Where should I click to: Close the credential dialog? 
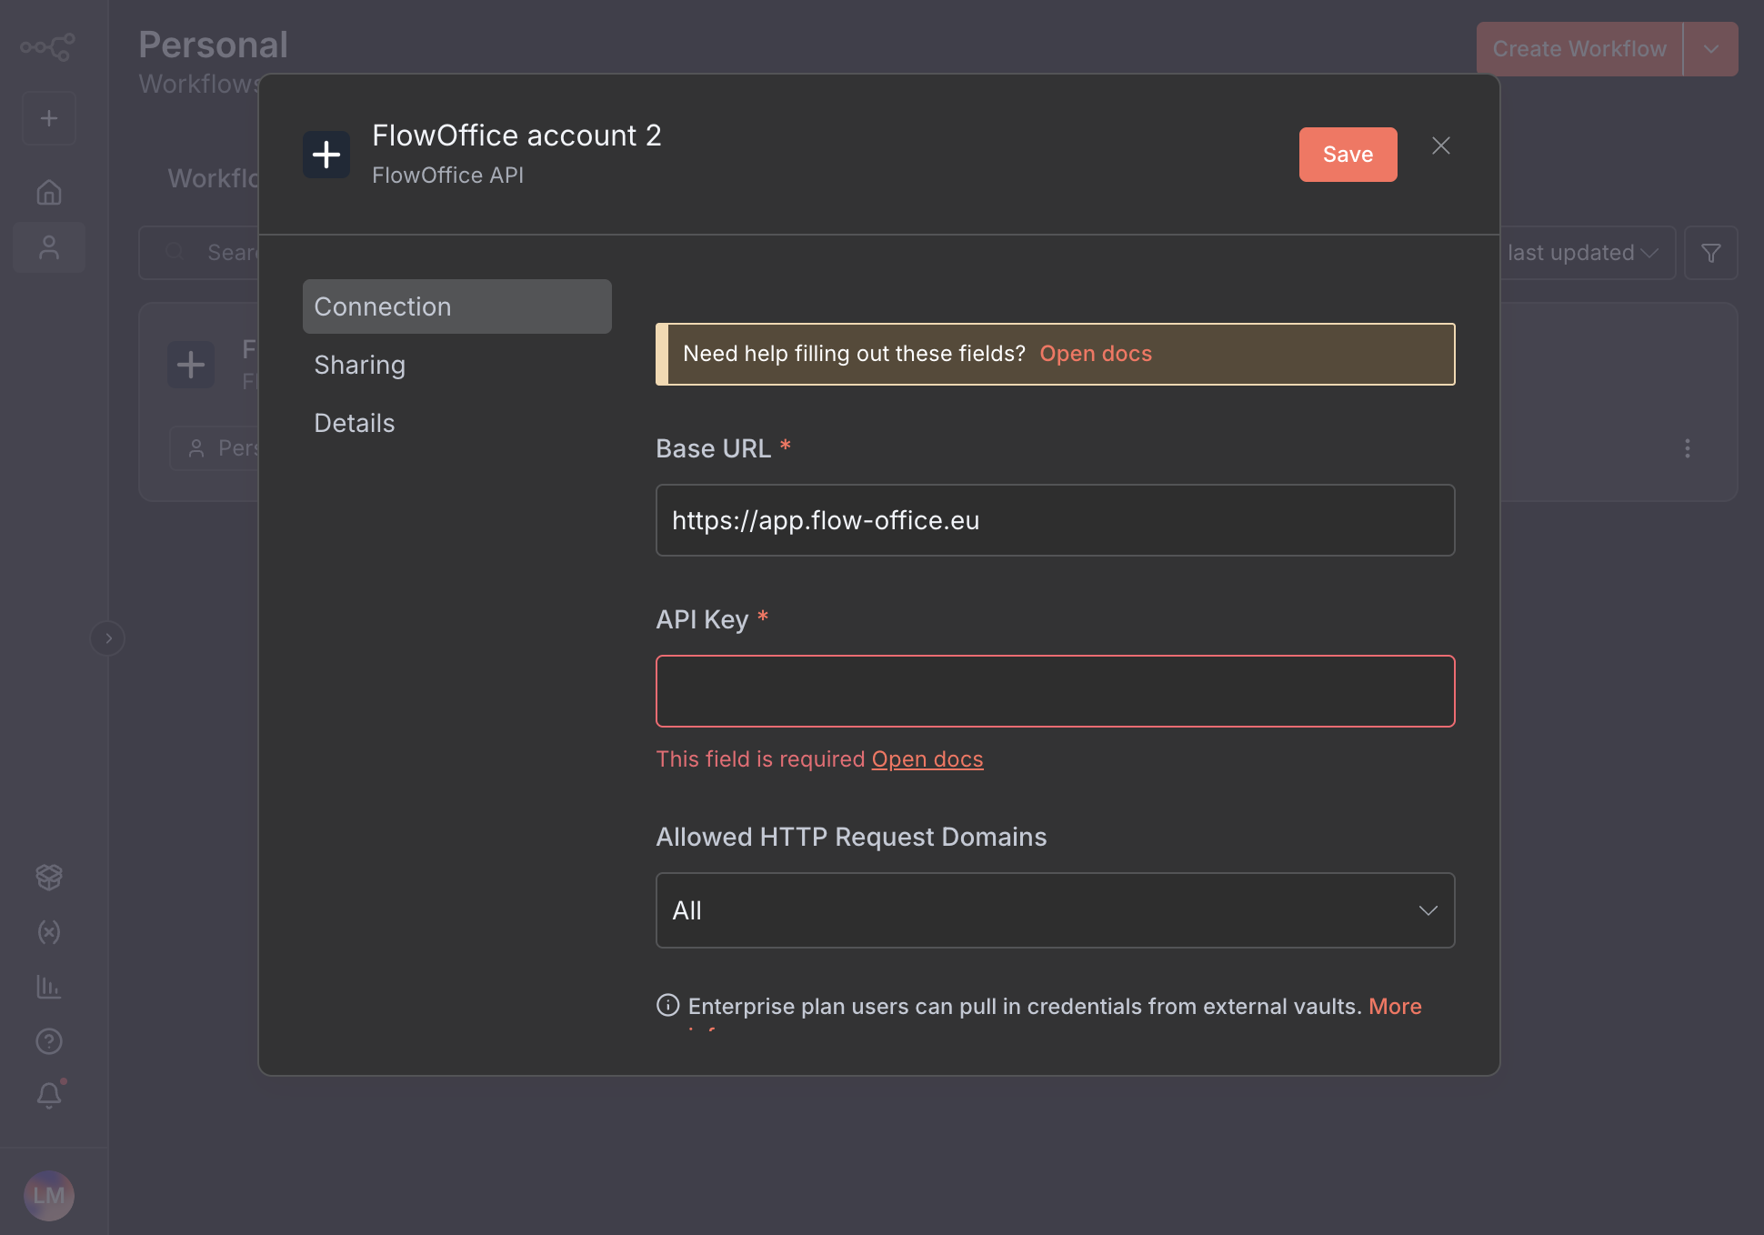(1440, 146)
